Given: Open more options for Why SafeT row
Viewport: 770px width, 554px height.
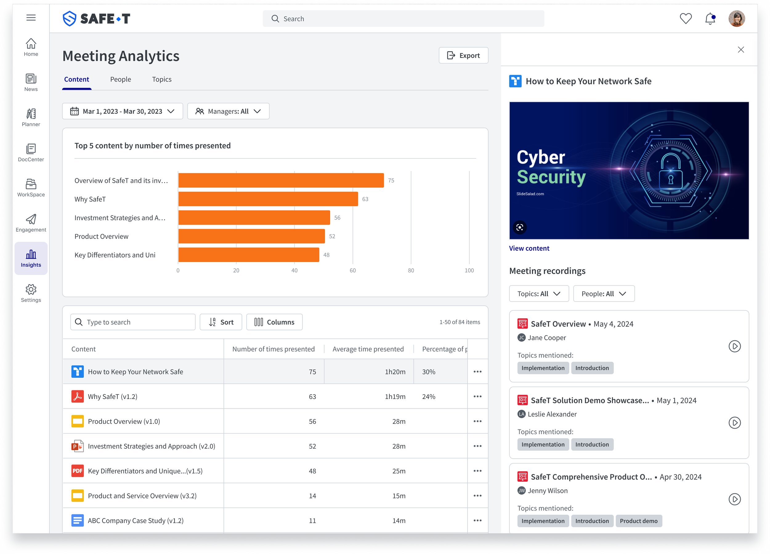Looking at the screenshot, I should click(x=477, y=396).
